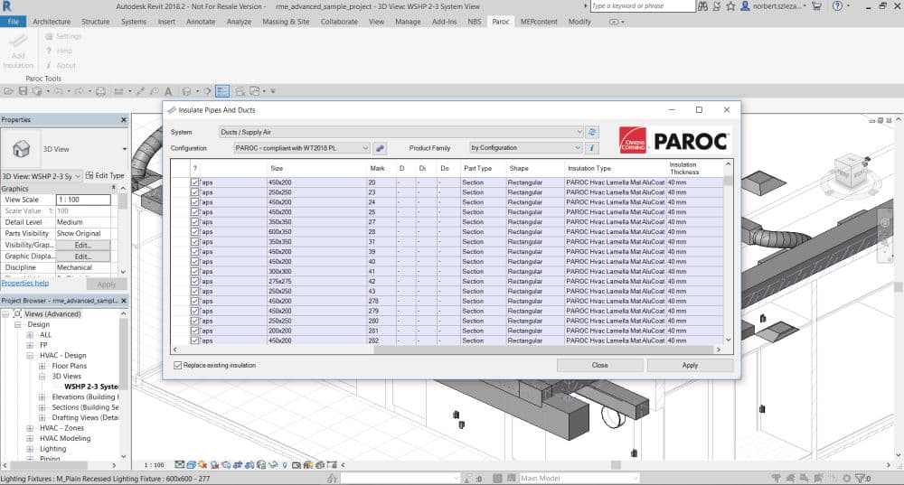Switch to the Analyze ribbon tab
Viewport: 904px width, 485px height.
click(239, 22)
